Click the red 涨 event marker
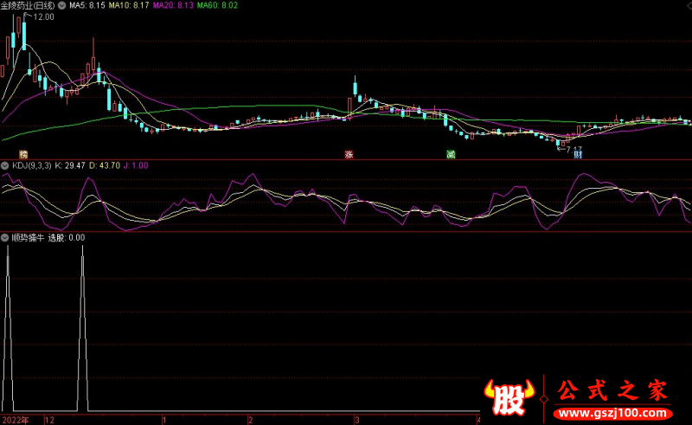692x425 pixels. tap(350, 154)
